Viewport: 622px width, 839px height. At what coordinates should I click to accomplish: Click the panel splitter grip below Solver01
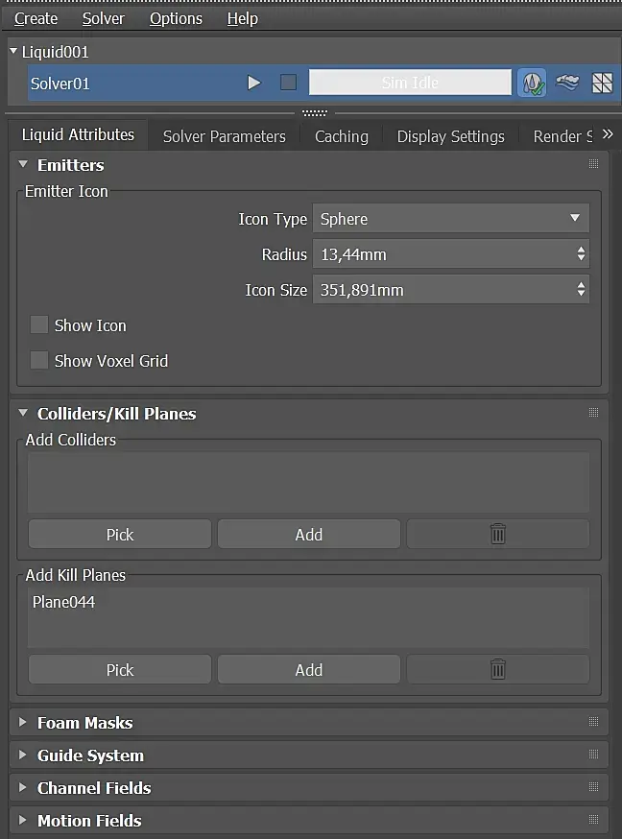pos(315,113)
